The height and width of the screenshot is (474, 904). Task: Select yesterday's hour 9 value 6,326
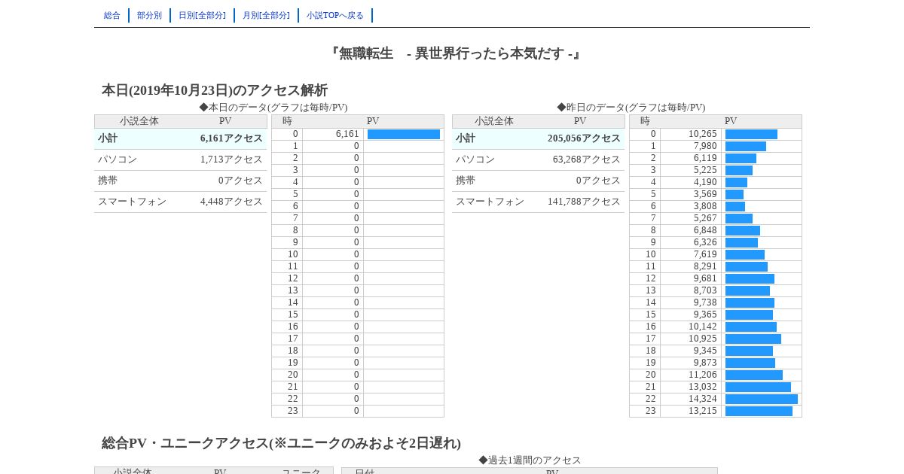[x=705, y=242]
